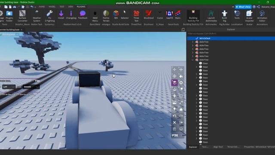Launch the Surface Converter plugin
275x155 pixels.
pos(22,16)
